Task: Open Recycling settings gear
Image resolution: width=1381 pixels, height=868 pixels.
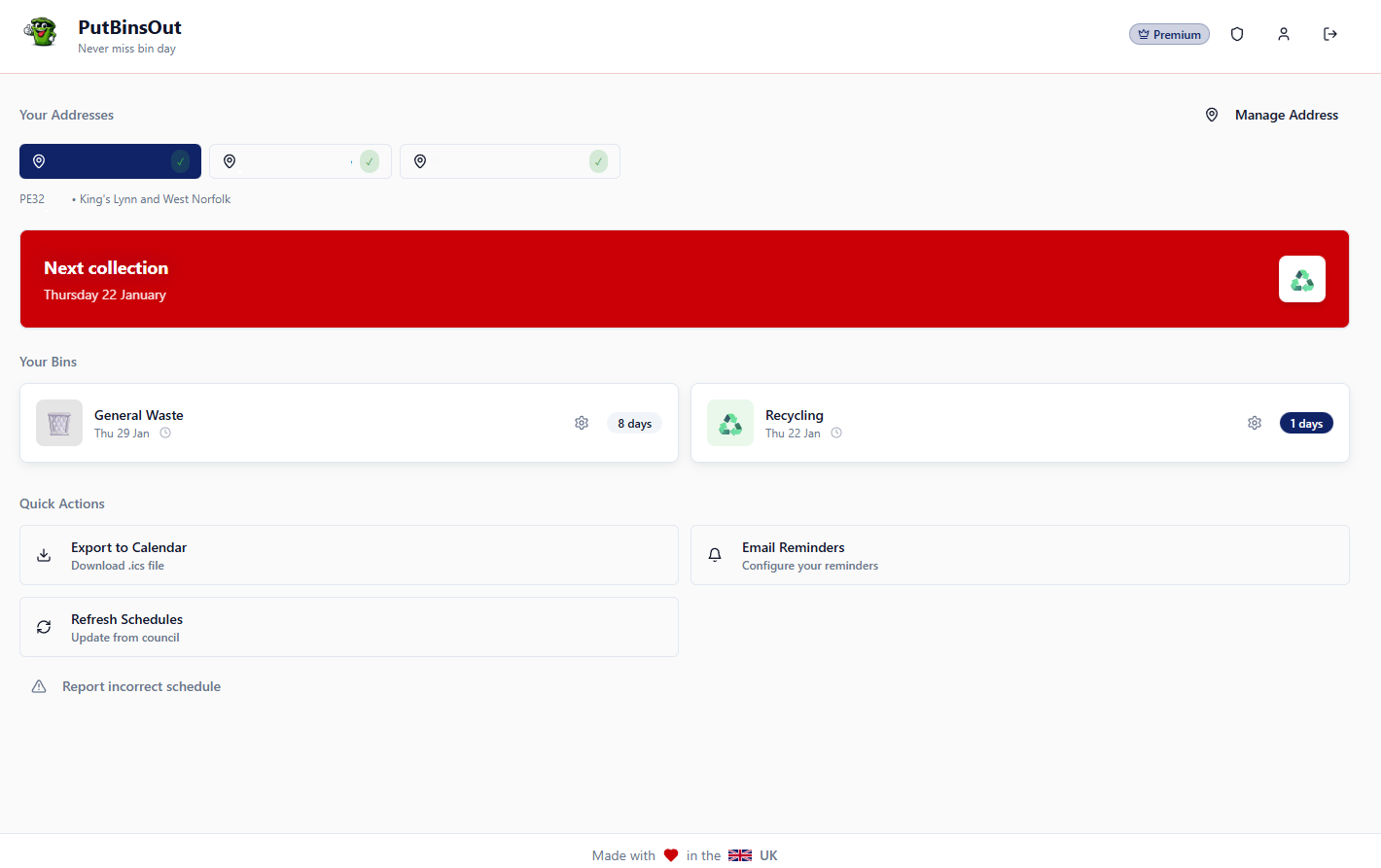Action: click(x=1255, y=423)
